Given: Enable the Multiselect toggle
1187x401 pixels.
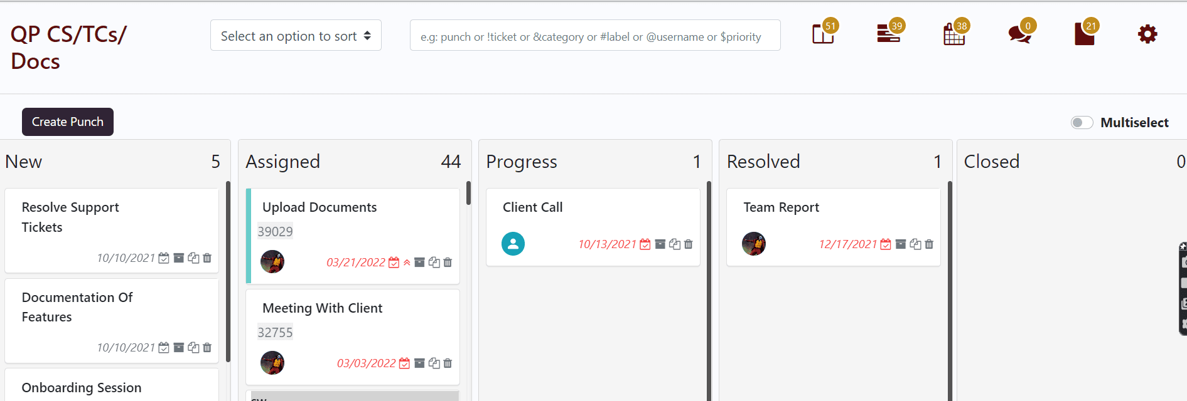Looking at the screenshot, I should coord(1082,122).
